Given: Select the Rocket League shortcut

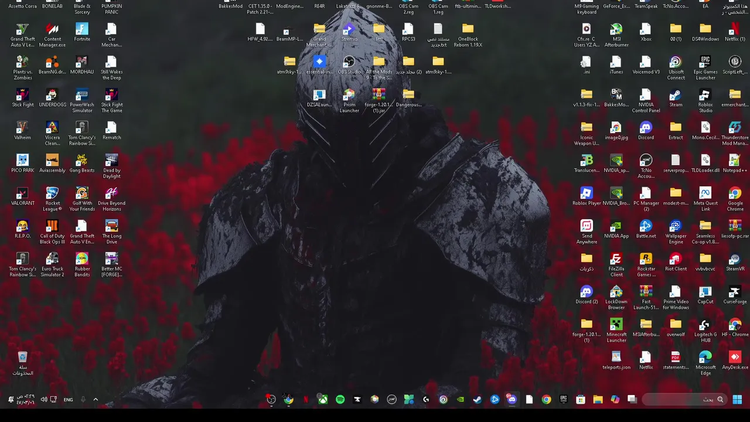Looking at the screenshot, I should [x=52, y=199].
